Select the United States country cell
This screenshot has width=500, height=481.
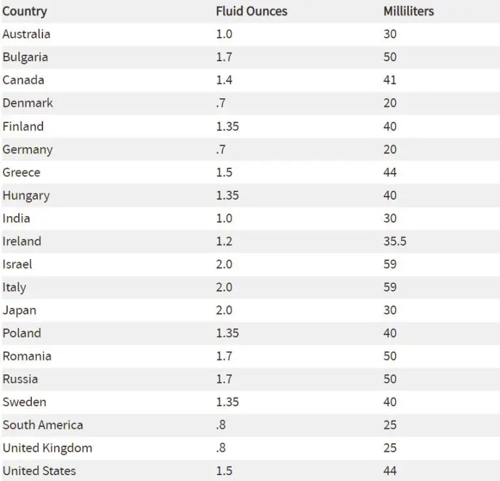(x=39, y=471)
